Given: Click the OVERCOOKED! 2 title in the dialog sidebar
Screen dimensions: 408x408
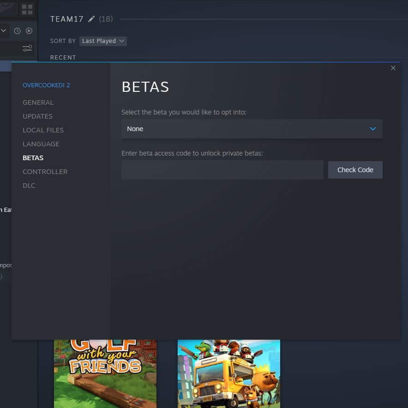Looking at the screenshot, I should tap(46, 85).
